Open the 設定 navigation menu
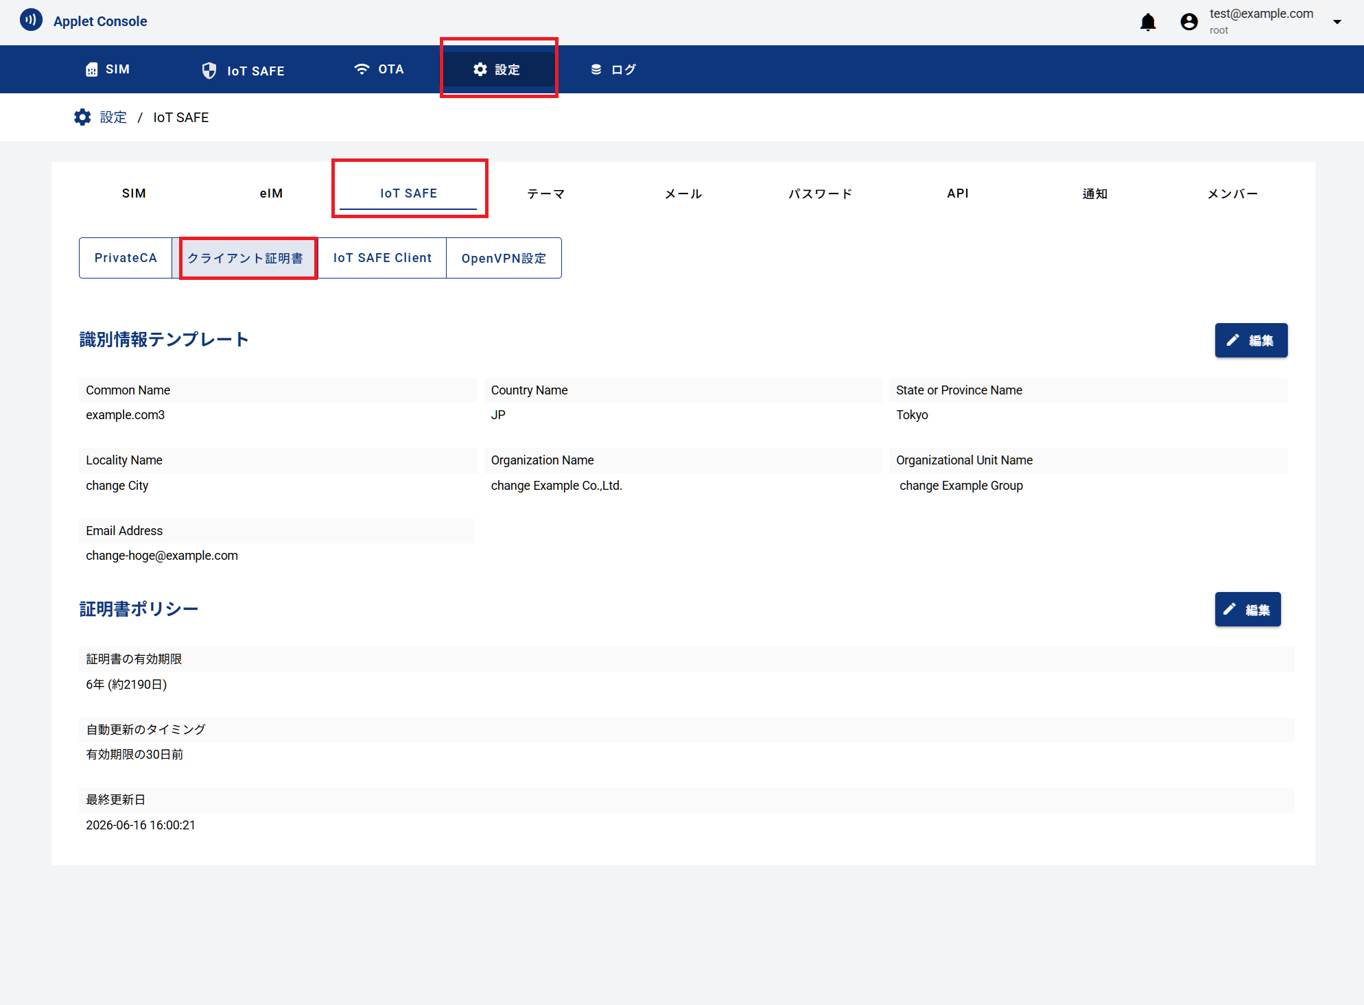The width and height of the screenshot is (1364, 1005). (x=497, y=69)
